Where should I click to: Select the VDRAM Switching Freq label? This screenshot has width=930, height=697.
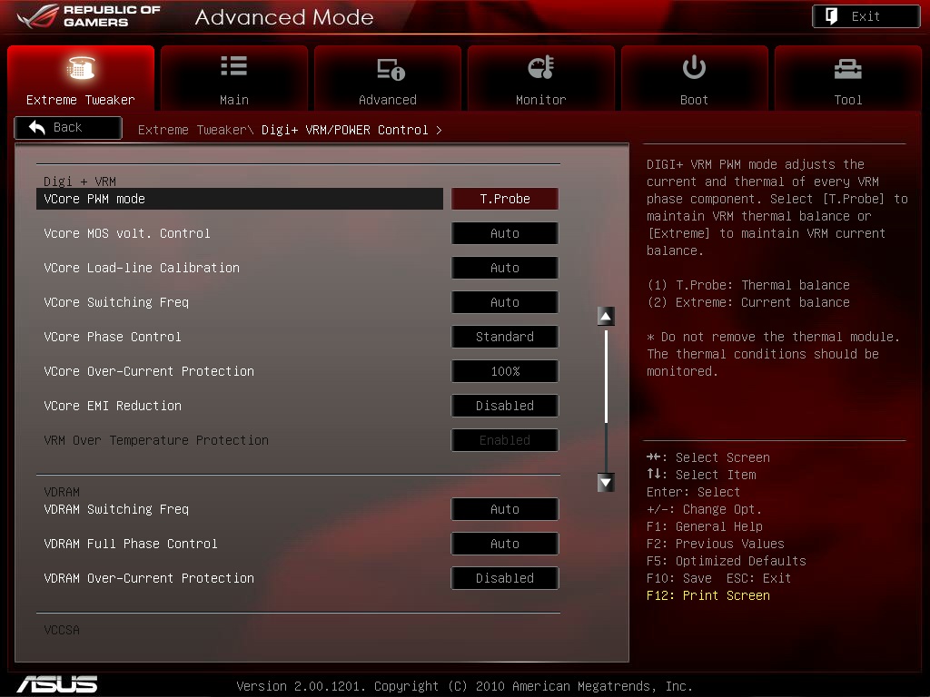point(116,509)
